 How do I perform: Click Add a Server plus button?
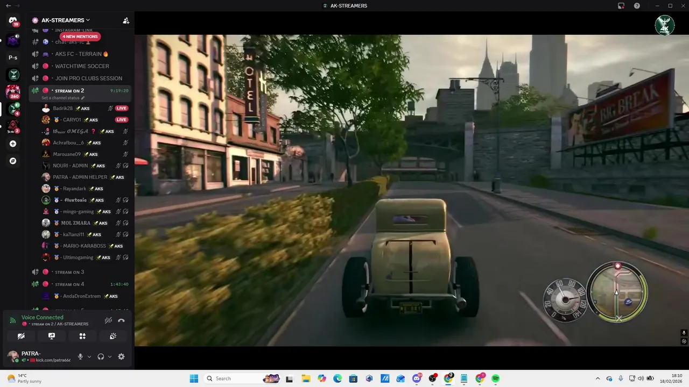pos(13,144)
